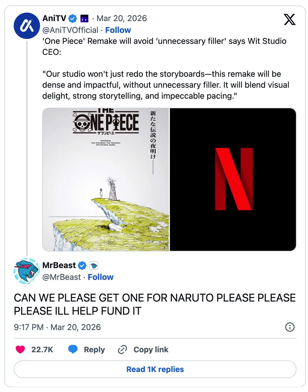Open the One Piece poster image
The image size is (308, 392).
[x=106, y=180]
